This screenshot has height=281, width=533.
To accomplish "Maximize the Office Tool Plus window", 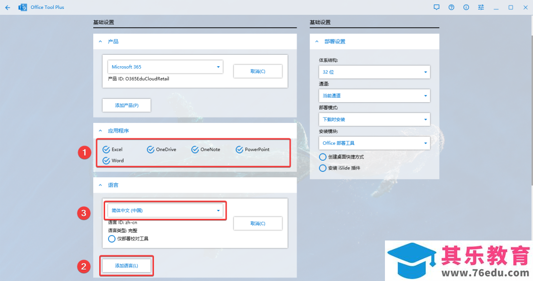I will (511, 7).
